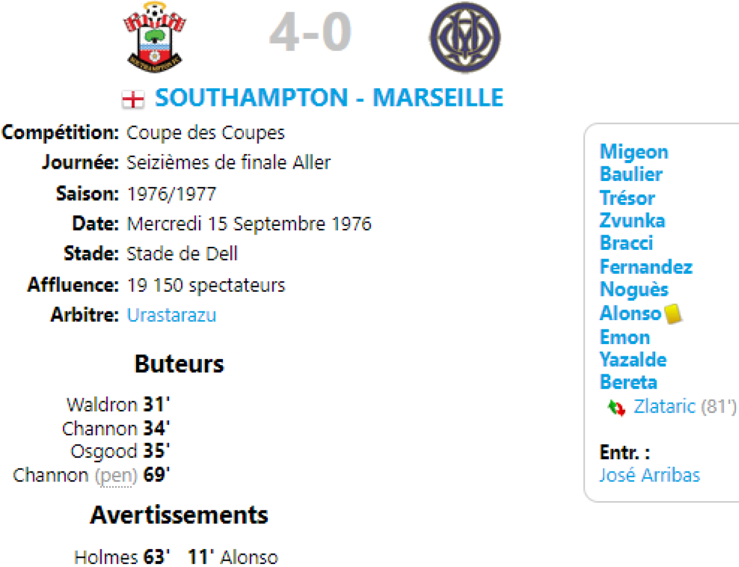
Task: Select Baulier in the lineup
Action: [x=631, y=174]
